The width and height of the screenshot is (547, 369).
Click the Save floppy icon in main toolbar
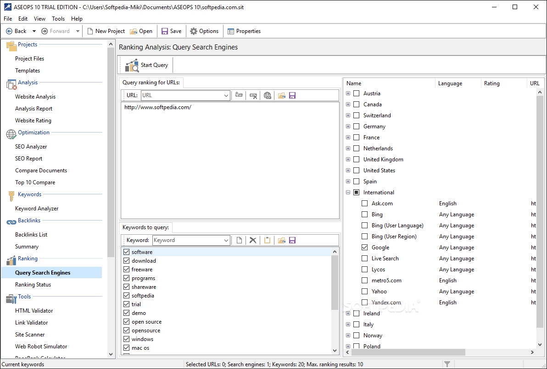pos(165,31)
